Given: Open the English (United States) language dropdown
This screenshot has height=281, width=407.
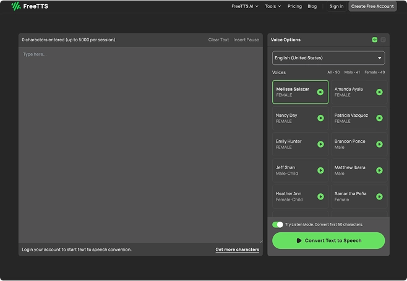Looking at the screenshot, I should click(x=328, y=58).
